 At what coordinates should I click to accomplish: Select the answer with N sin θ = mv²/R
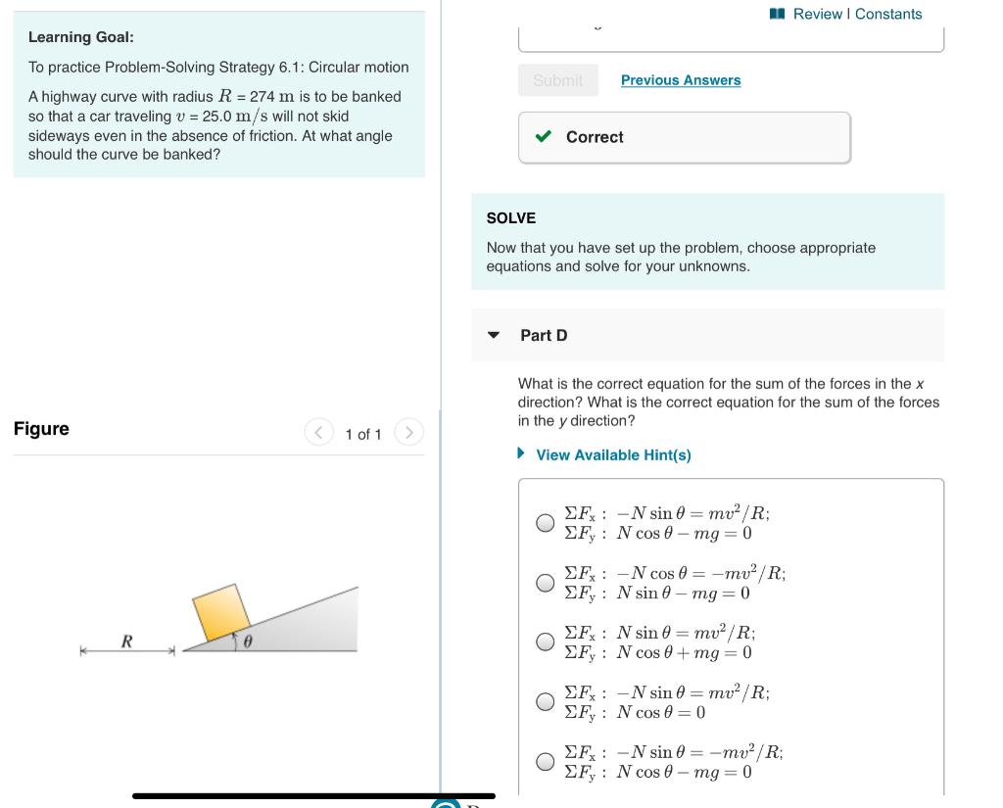[547, 642]
